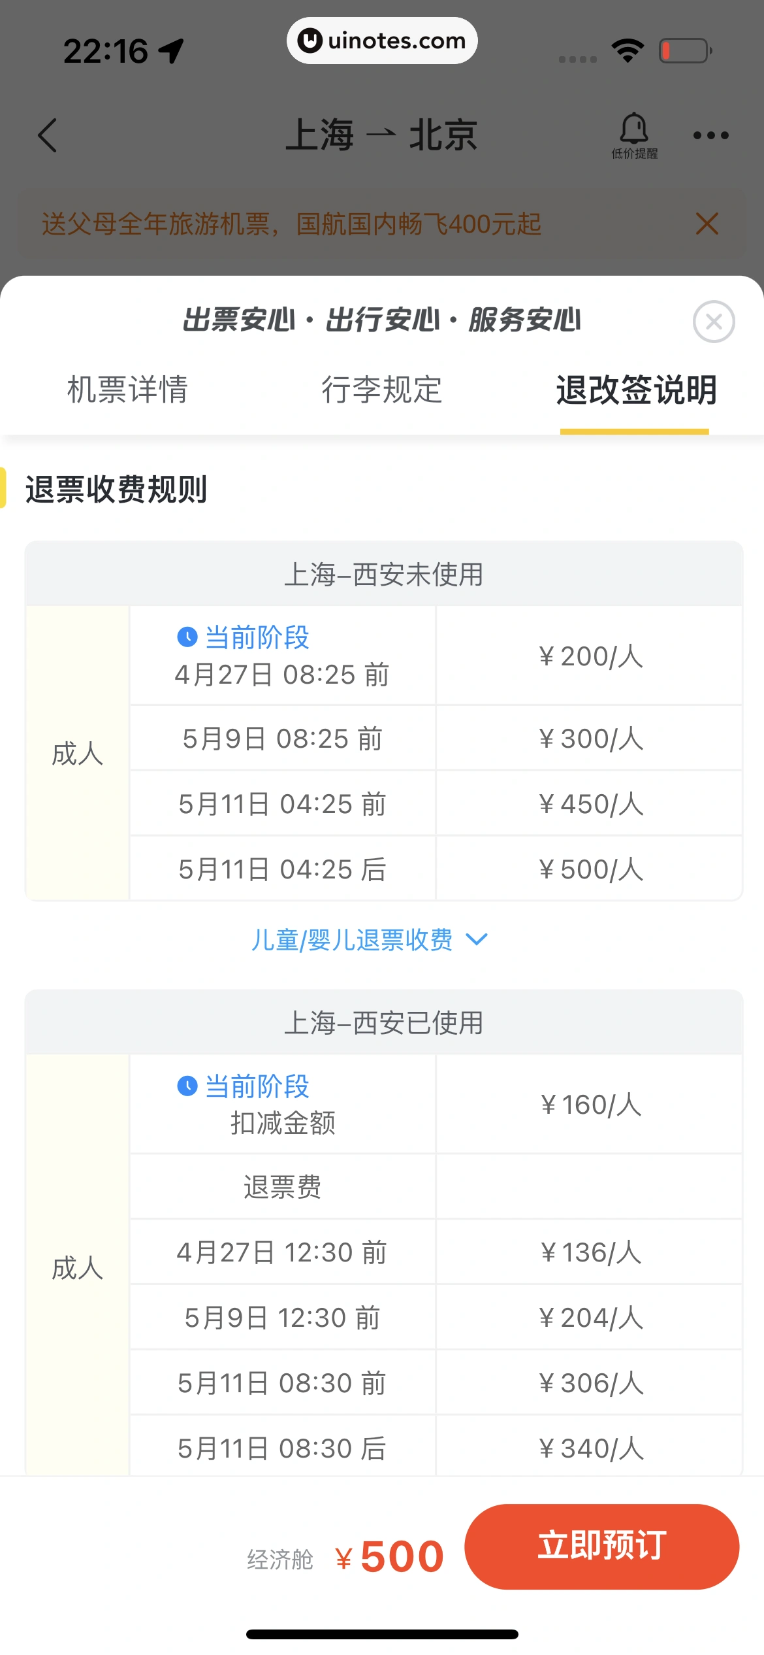
Task: Tap the chevron beside 儿童/婴儿退票收费
Action: point(477,939)
